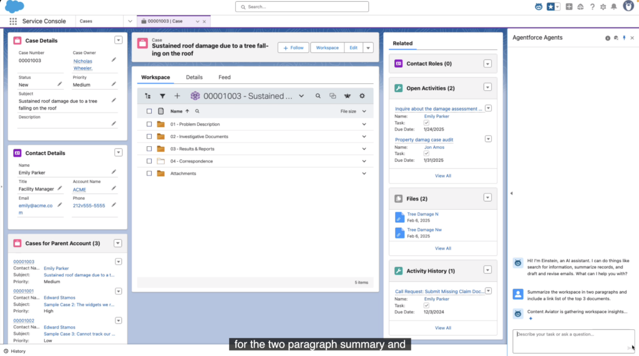Click the workspace tree view icon

(x=148, y=96)
